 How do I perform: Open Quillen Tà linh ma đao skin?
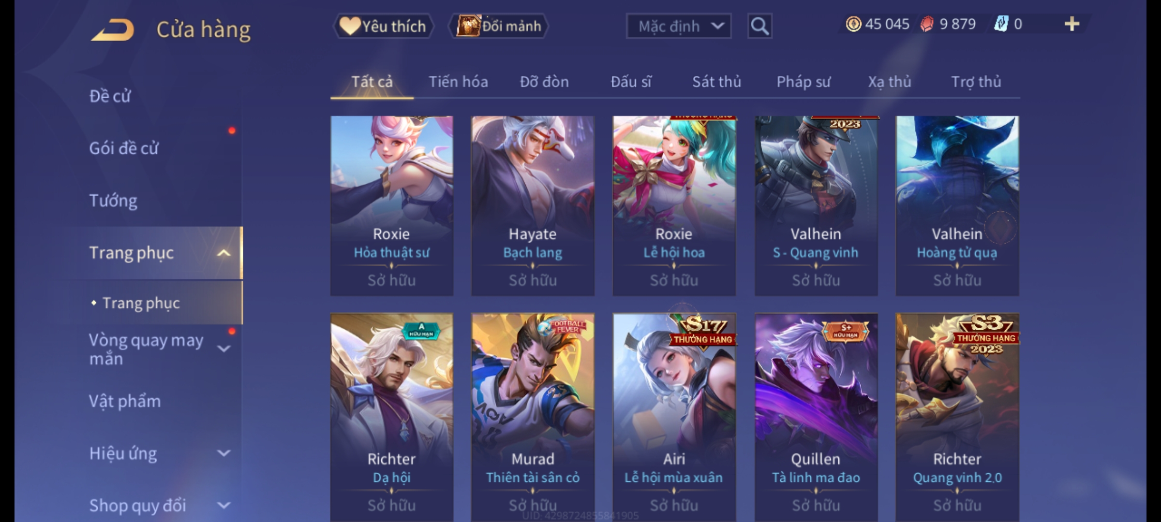[816, 417]
